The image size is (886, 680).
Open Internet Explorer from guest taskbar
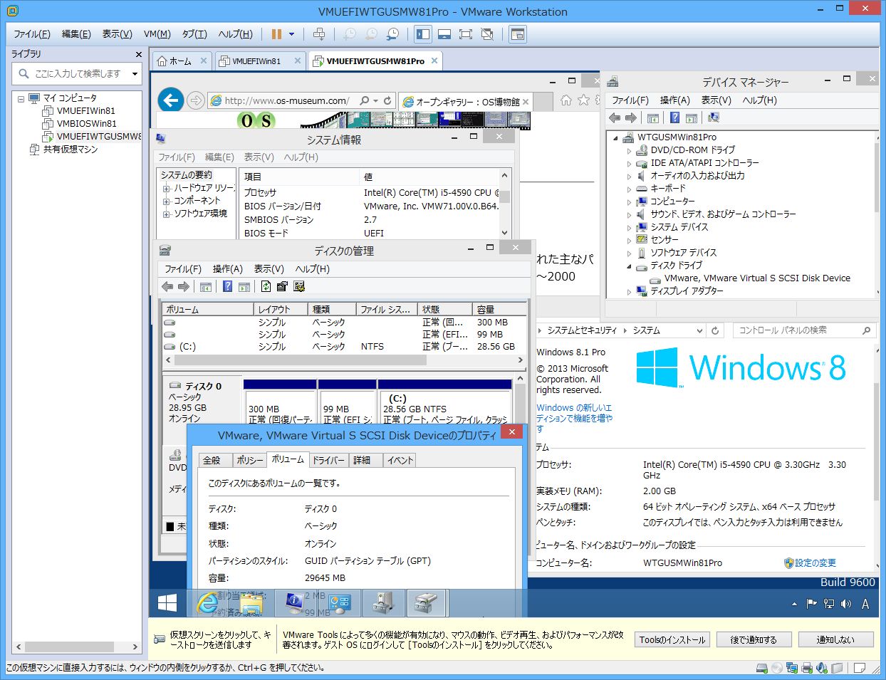[207, 604]
